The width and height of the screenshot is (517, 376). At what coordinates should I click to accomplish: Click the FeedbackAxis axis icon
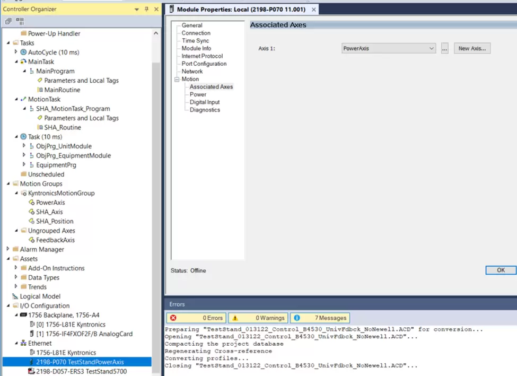[32, 240]
